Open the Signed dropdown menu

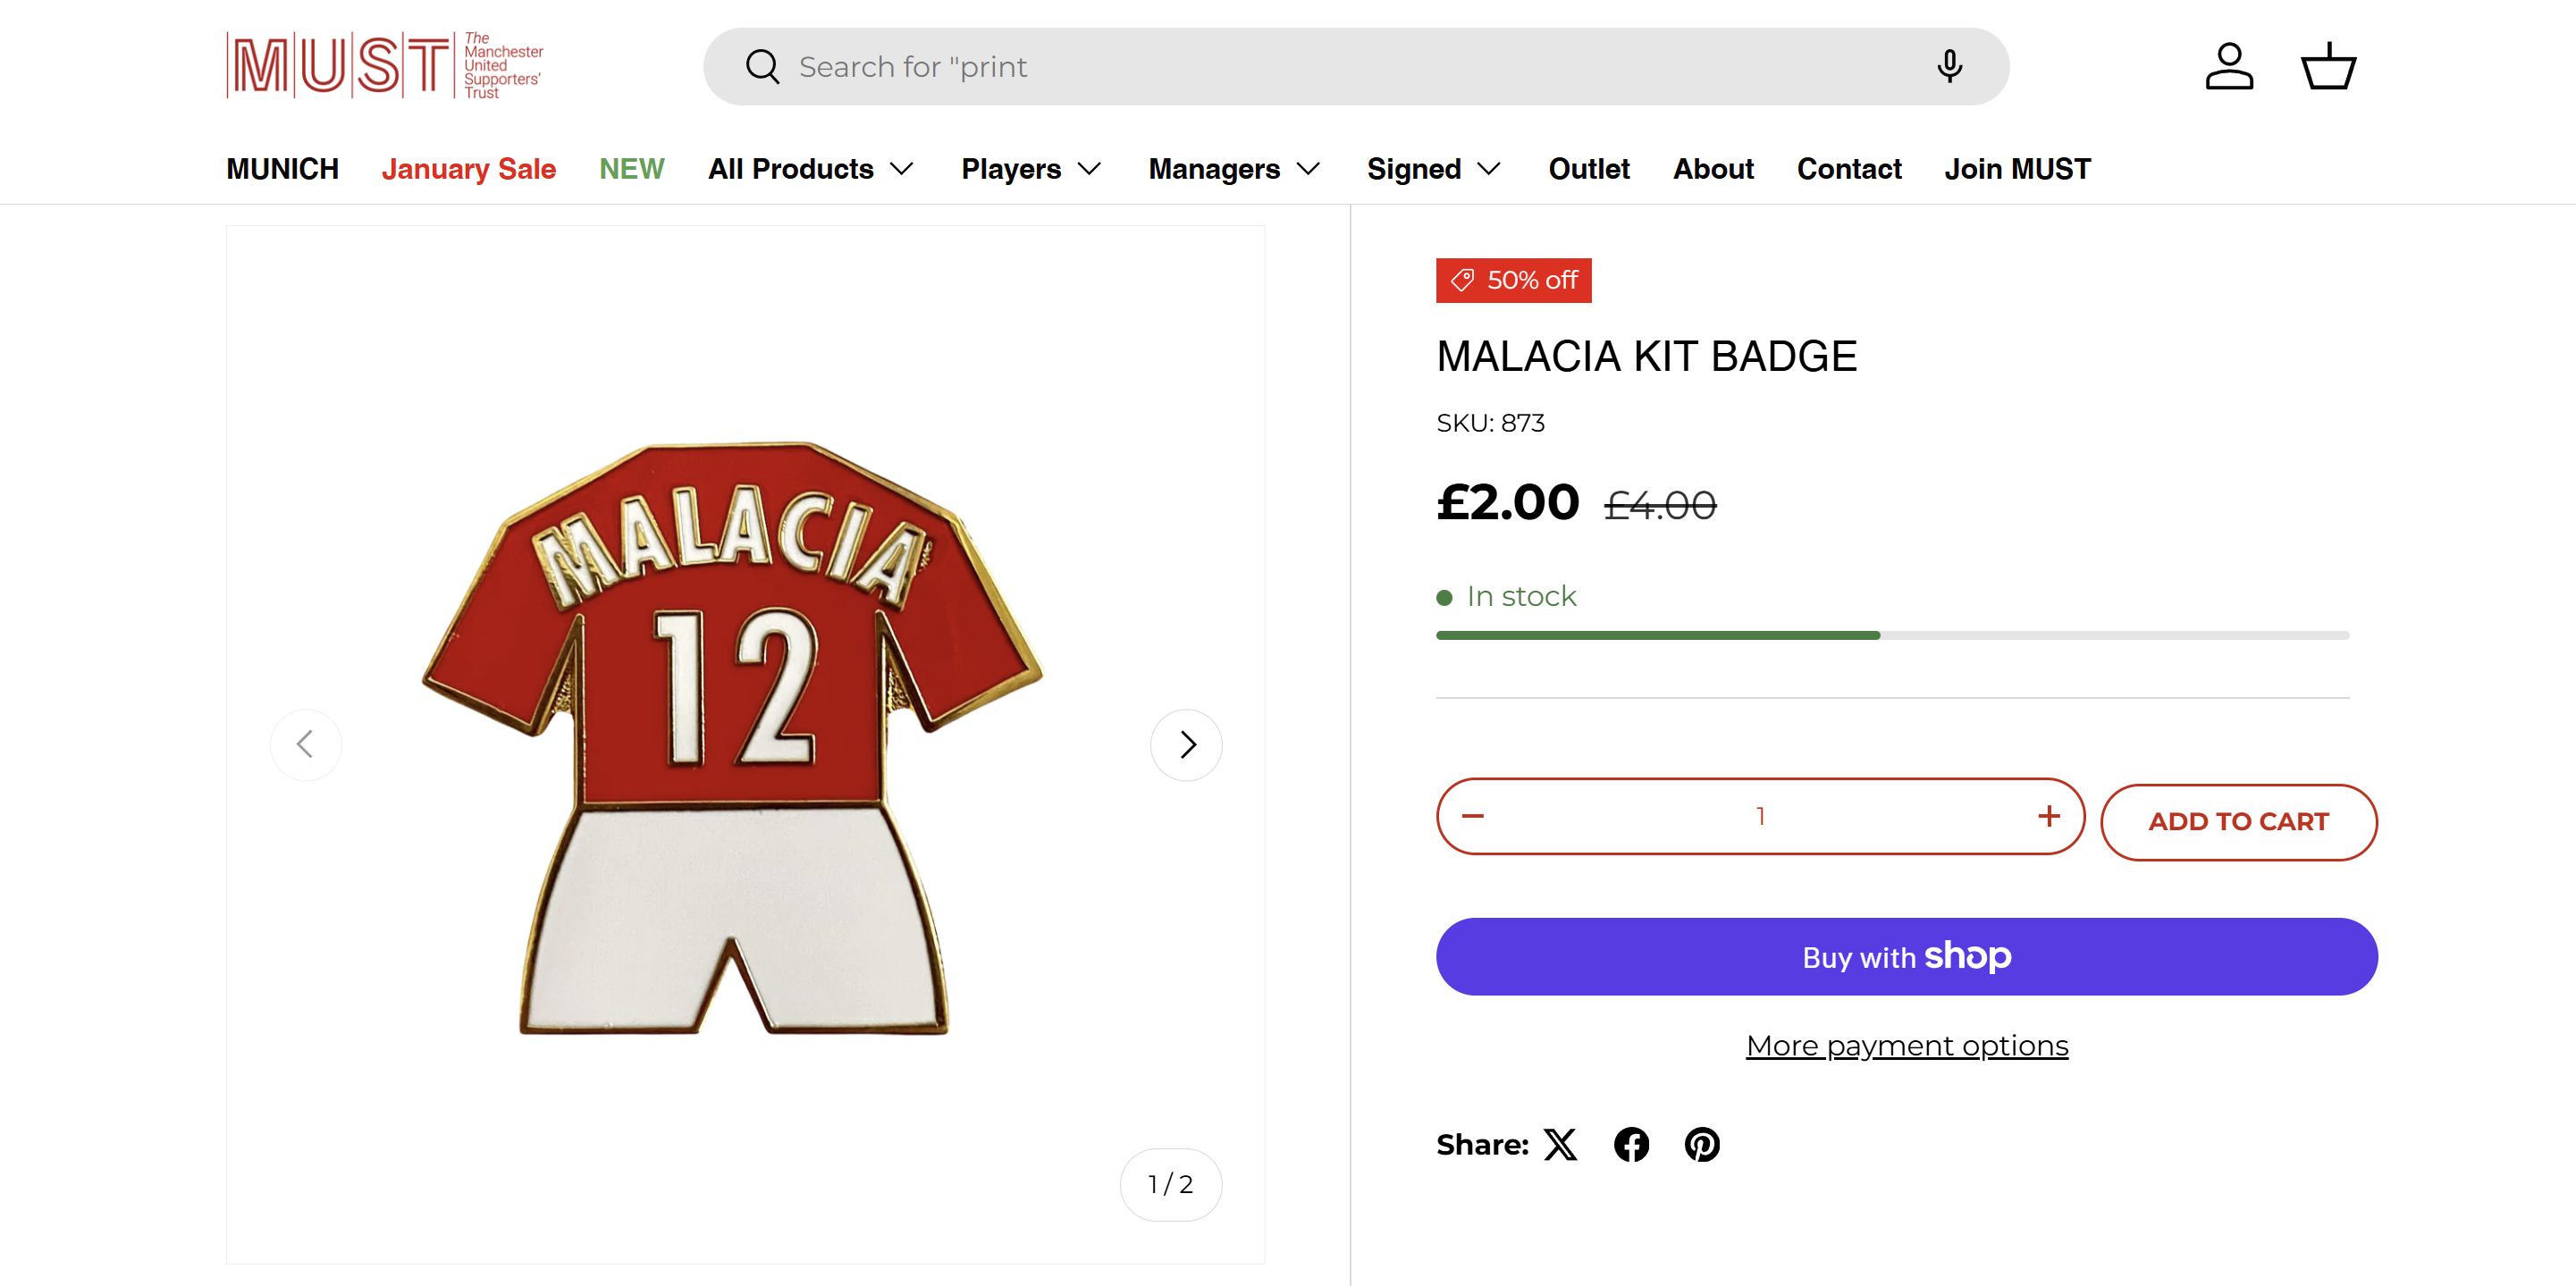pyautogui.click(x=1434, y=169)
